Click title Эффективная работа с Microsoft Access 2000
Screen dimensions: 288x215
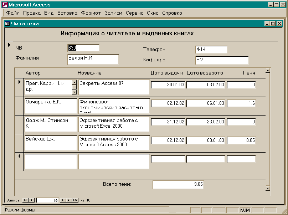114,143
